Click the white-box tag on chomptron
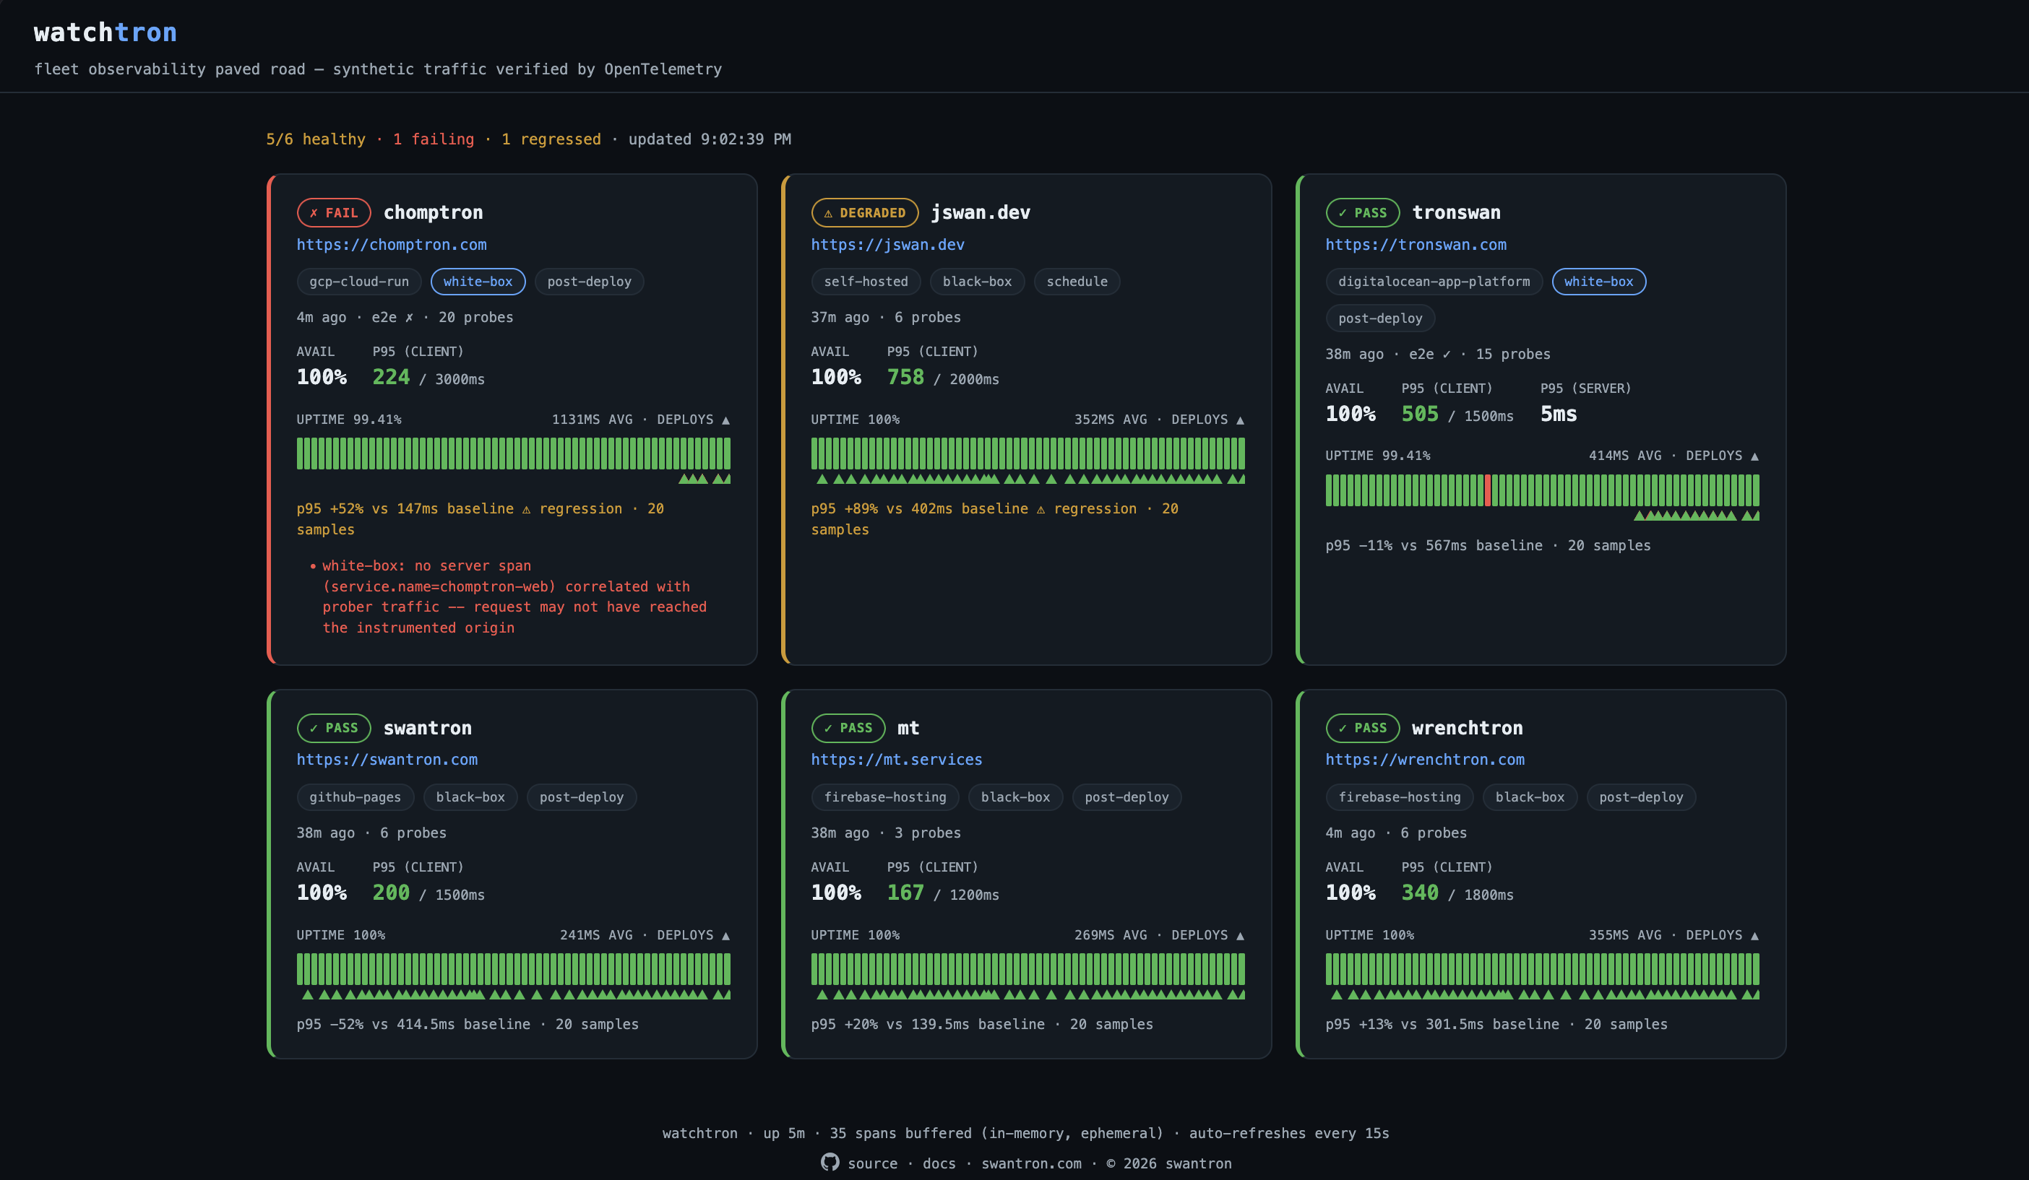The height and width of the screenshot is (1180, 2029). pyautogui.click(x=478, y=282)
